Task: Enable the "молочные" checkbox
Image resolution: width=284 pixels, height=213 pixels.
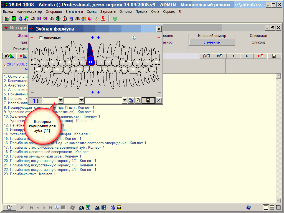Action: pyautogui.click(x=41, y=38)
